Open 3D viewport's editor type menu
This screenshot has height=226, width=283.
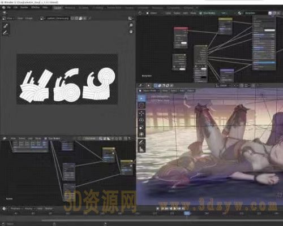click(x=140, y=85)
